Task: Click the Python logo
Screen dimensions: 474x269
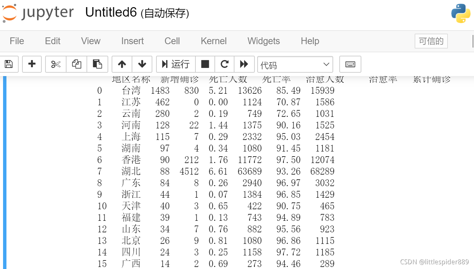Action: pyautogui.click(x=460, y=13)
